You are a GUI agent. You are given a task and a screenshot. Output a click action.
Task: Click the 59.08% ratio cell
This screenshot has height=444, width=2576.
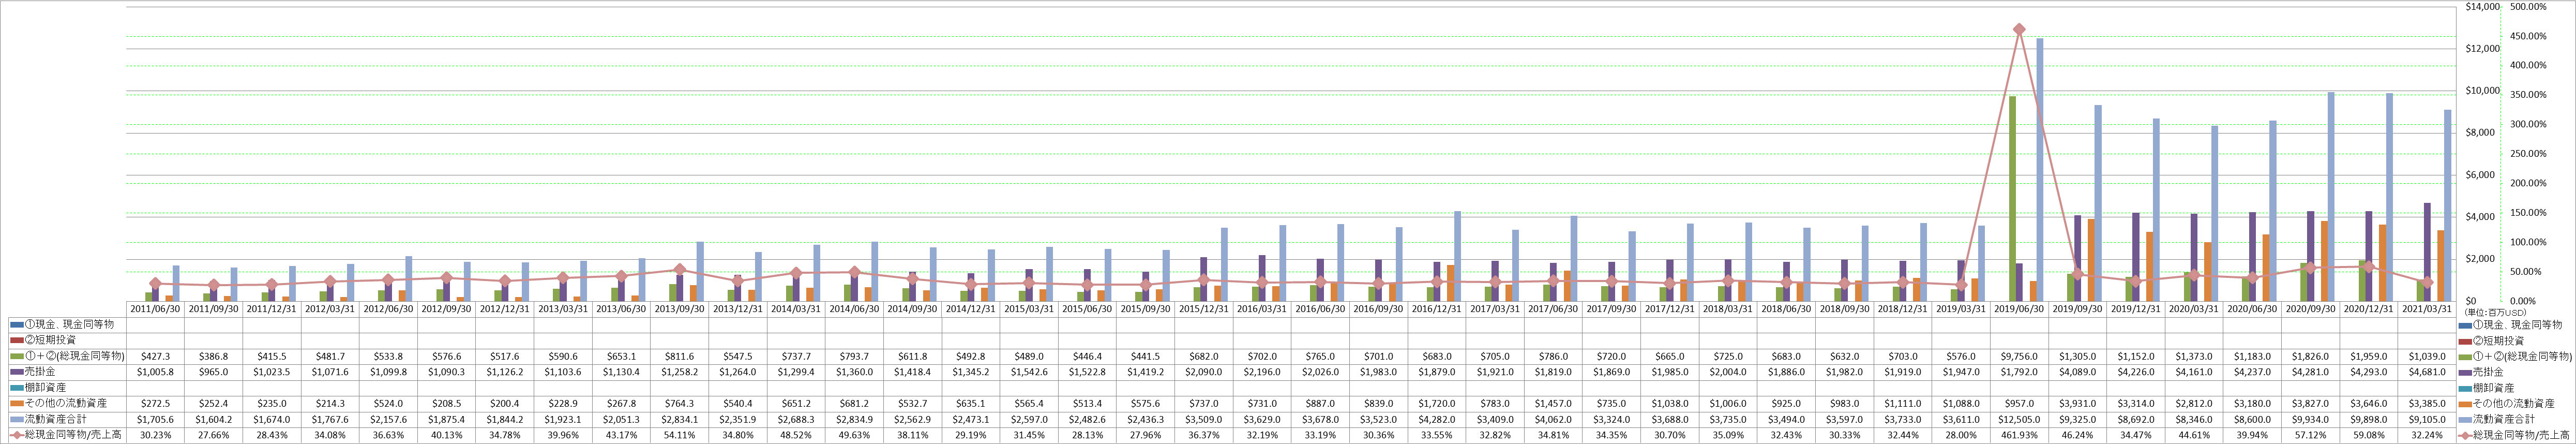point(2369,435)
